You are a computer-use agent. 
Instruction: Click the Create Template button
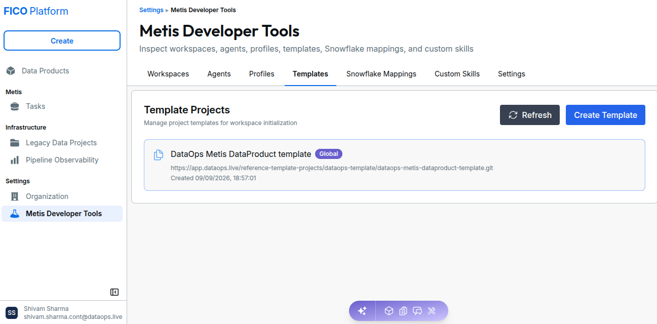pyautogui.click(x=605, y=115)
